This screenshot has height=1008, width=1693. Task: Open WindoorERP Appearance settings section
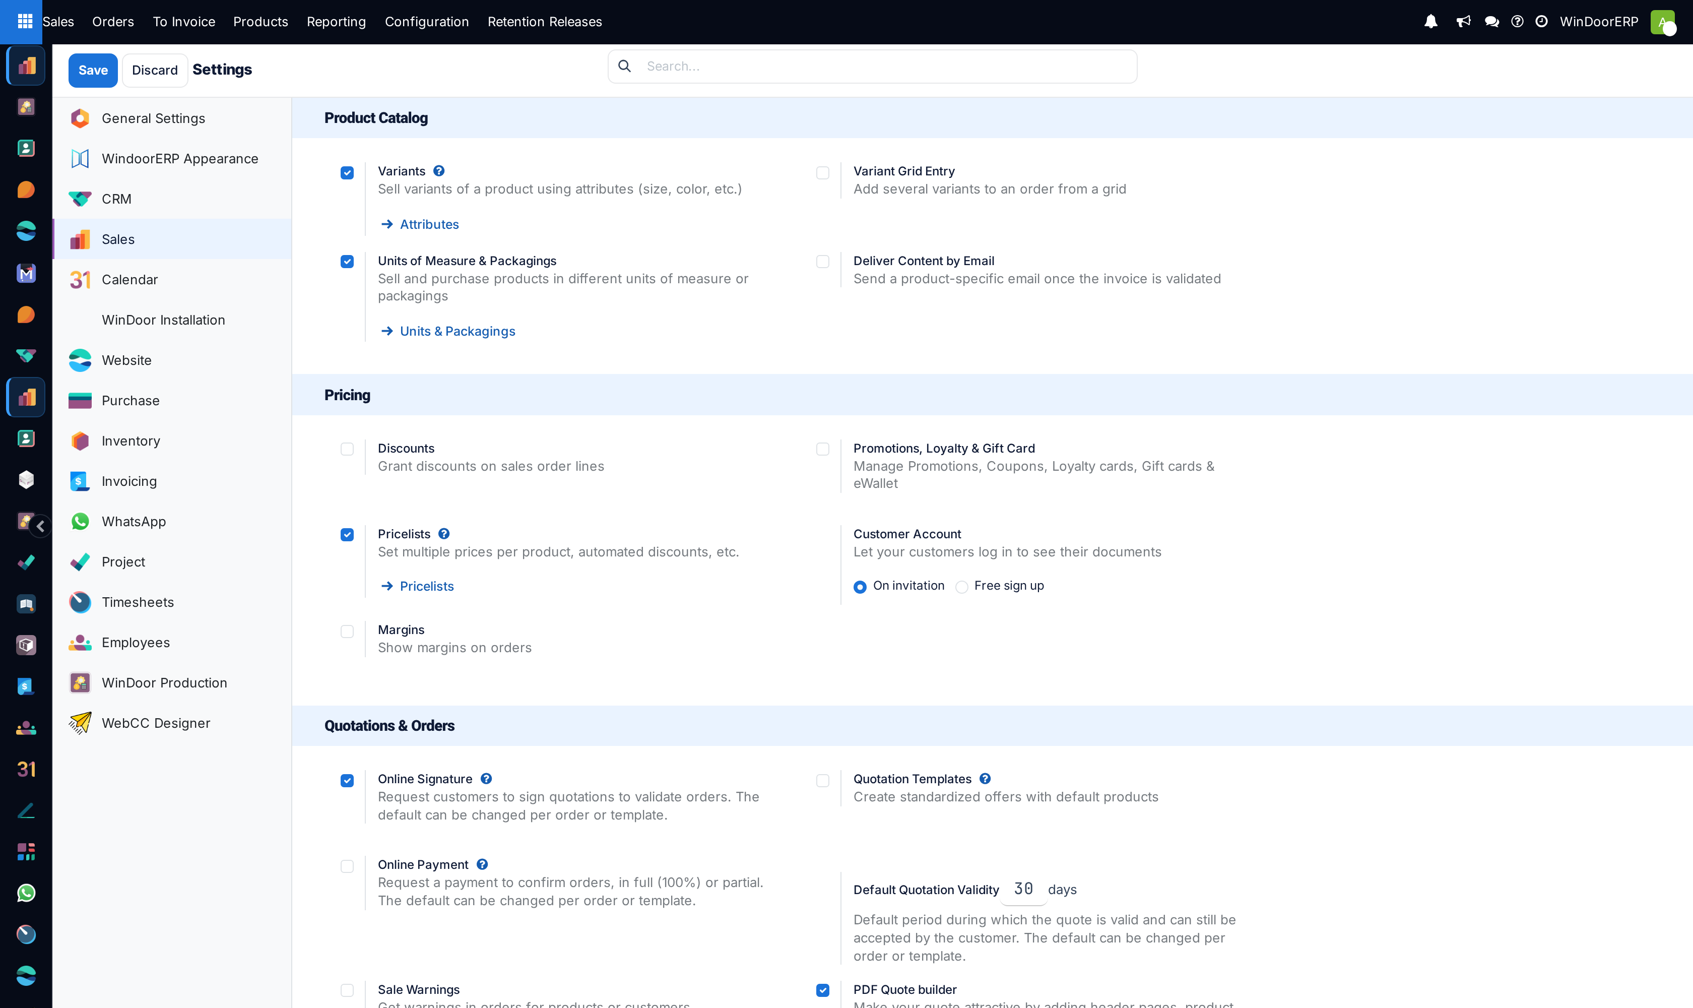click(172, 158)
